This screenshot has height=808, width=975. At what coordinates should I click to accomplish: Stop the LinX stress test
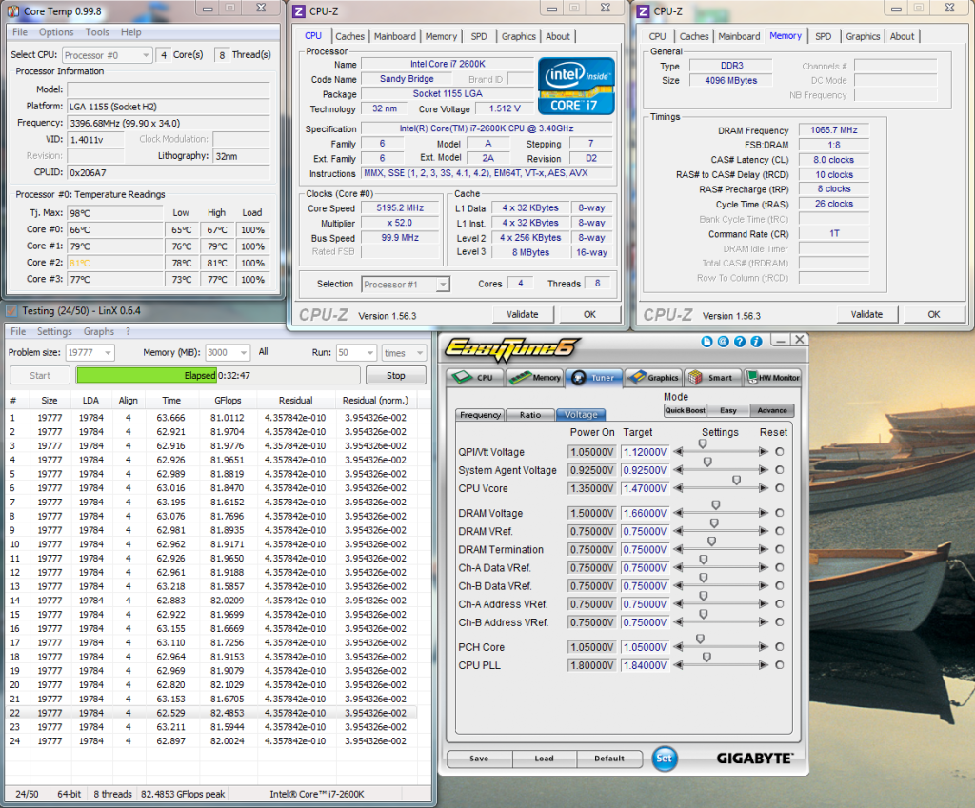[x=395, y=375]
